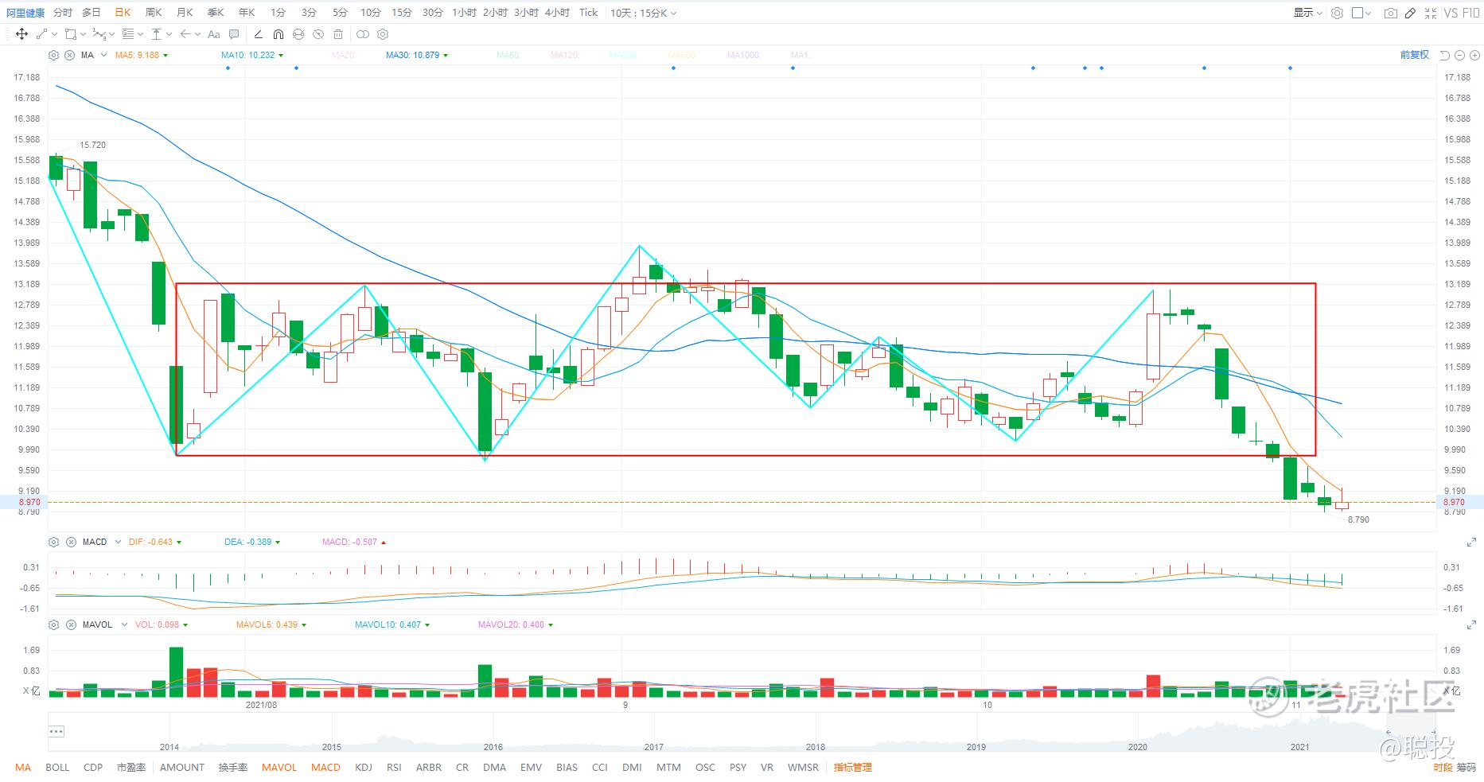Zoom out chart with minus circle
Image resolution: width=1484 pixels, height=782 pixels.
(1459, 55)
